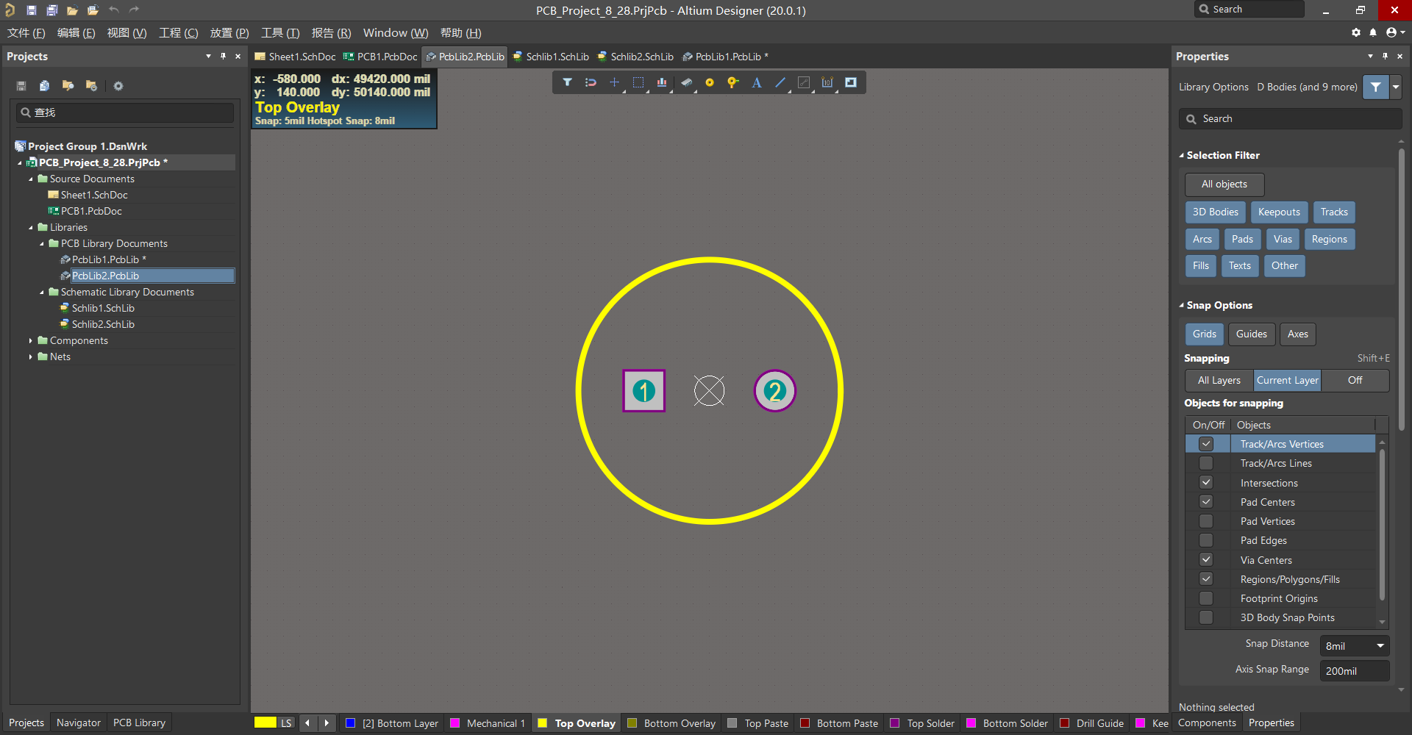This screenshot has width=1412, height=735.
Task: Click the yellow current layer color swatch
Action: 265,723
